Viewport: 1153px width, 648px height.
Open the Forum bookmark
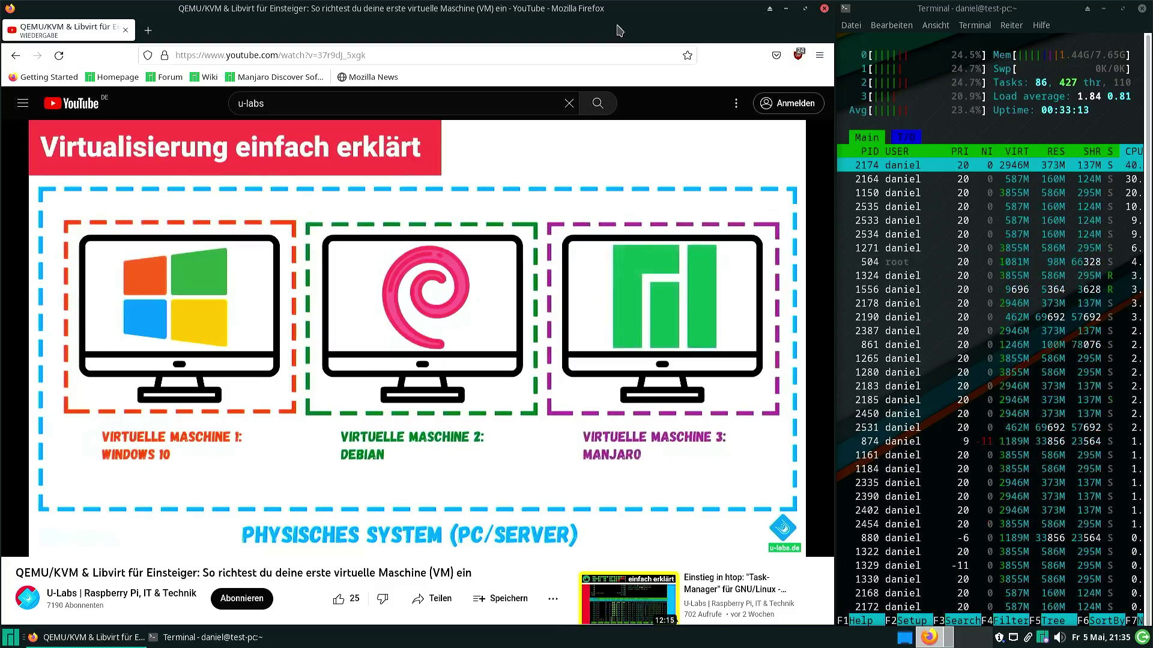(165, 77)
